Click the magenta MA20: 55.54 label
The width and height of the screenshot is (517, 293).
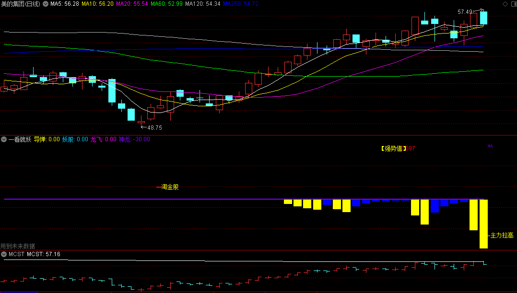pyautogui.click(x=132, y=4)
